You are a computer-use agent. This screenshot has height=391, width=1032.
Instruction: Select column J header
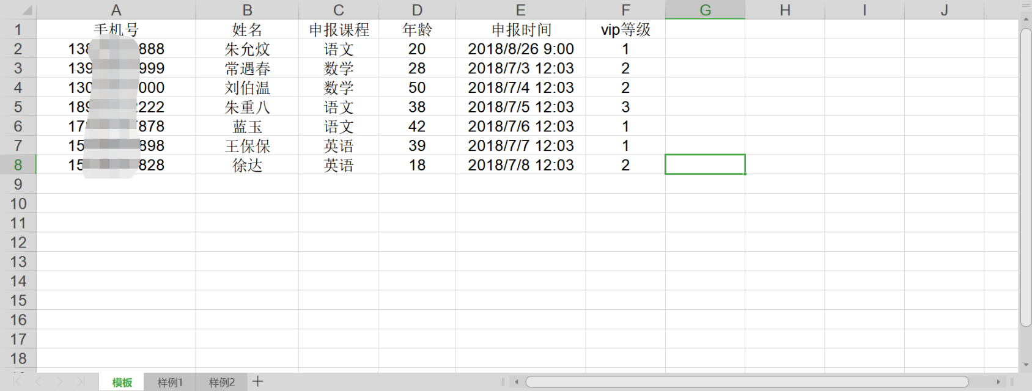(x=944, y=10)
